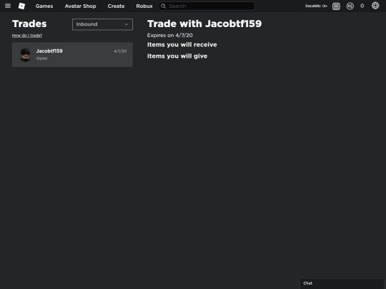Open the Chat bar

pos(342,283)
